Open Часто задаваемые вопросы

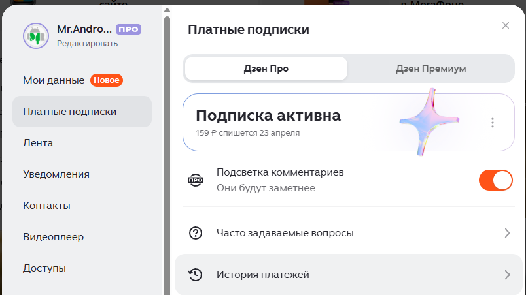(349, 233)
